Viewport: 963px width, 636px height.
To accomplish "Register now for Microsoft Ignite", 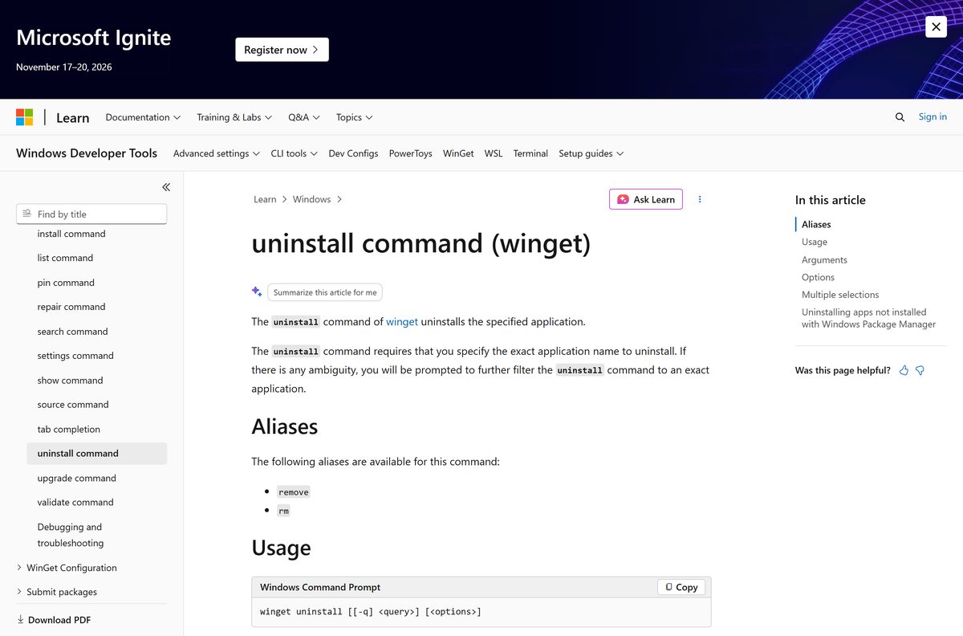I will (x=282, y=50).
